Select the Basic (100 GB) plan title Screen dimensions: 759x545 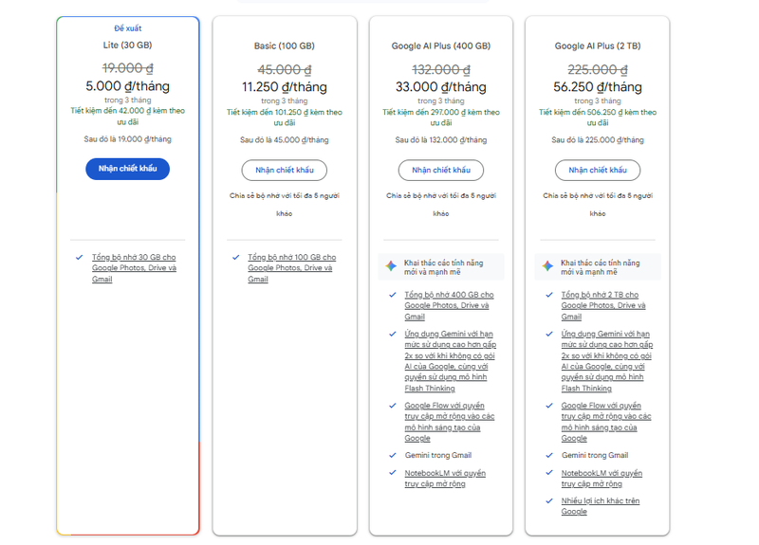click(284, 45)
